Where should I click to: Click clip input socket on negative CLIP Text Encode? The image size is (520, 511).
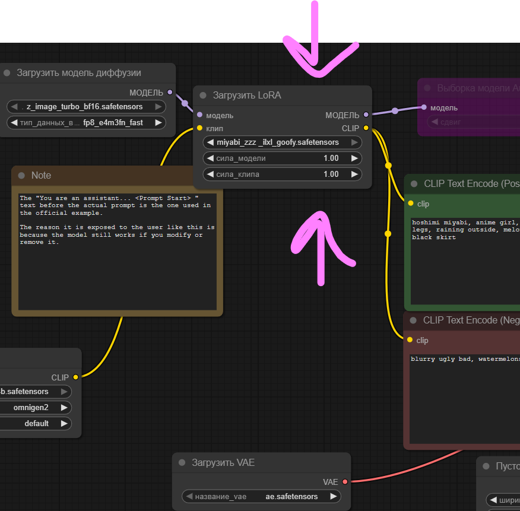click(x=410, y=339)
